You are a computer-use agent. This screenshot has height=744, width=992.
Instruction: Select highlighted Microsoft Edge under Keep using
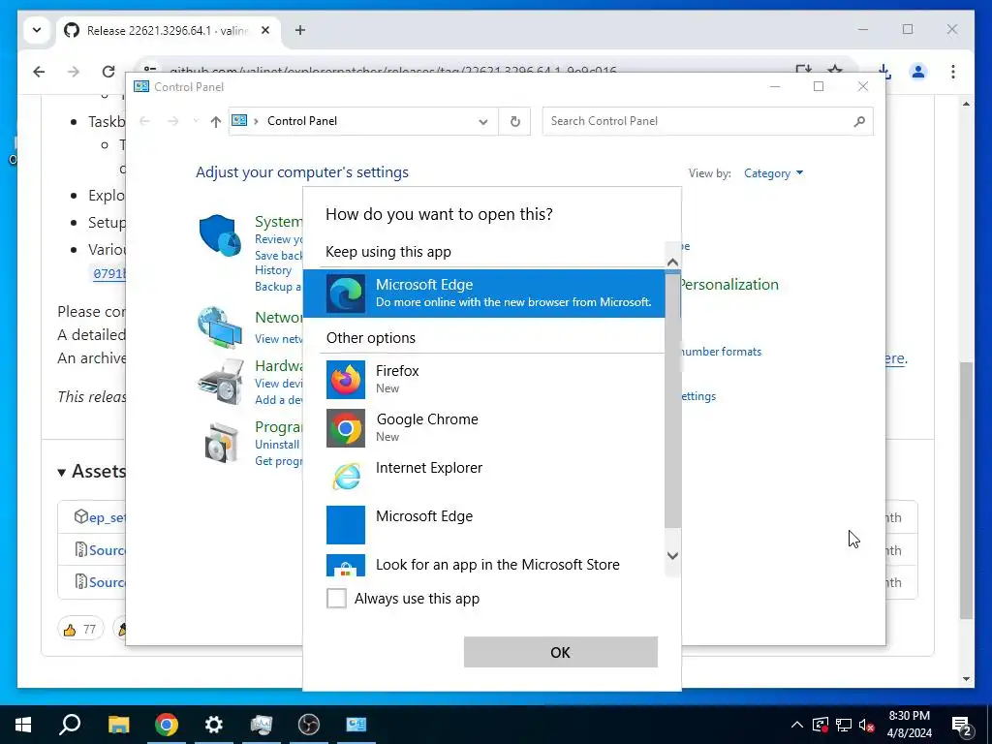click(x=484, y=293)
